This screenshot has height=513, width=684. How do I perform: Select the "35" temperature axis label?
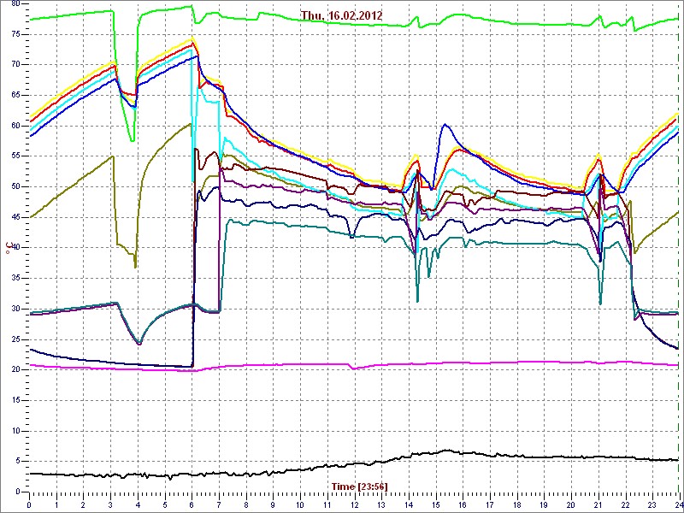[x=15, y=279]
